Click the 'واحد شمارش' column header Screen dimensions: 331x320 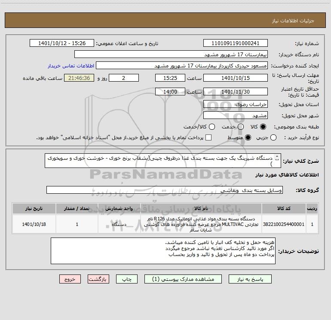[x=119, y=208]
